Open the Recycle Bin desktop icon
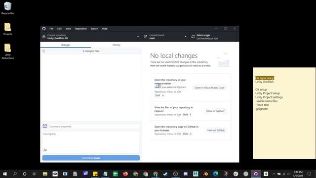Screen dimensions: 316x178 (8, 8)
